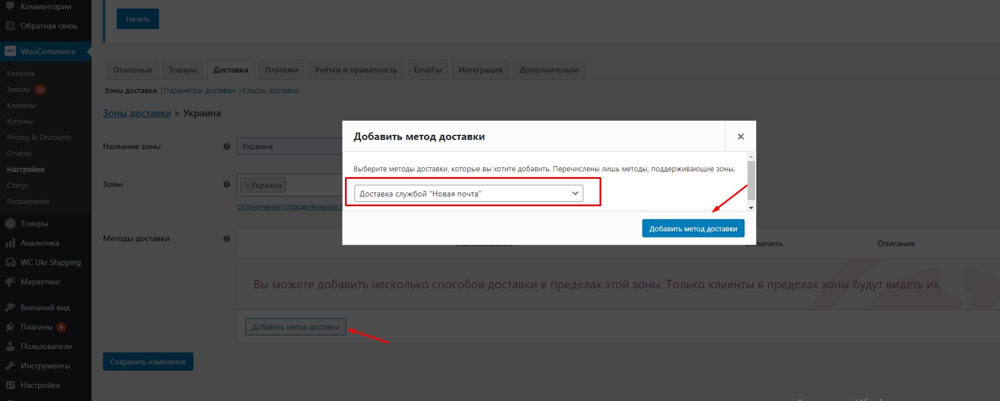1000x401 pixels.
Task: Click help icon next to Название зоны
Action: pyautogui.click(x=227, y=147)
